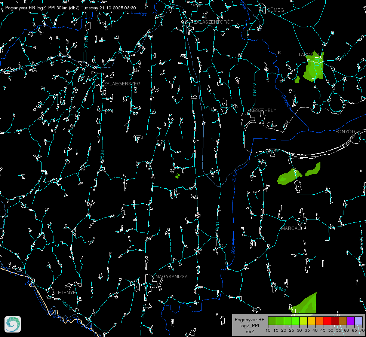The image size is (366, 337).
Task: Select the lavender 65–70 dBZ legend swatch
Action: (358, 321)
